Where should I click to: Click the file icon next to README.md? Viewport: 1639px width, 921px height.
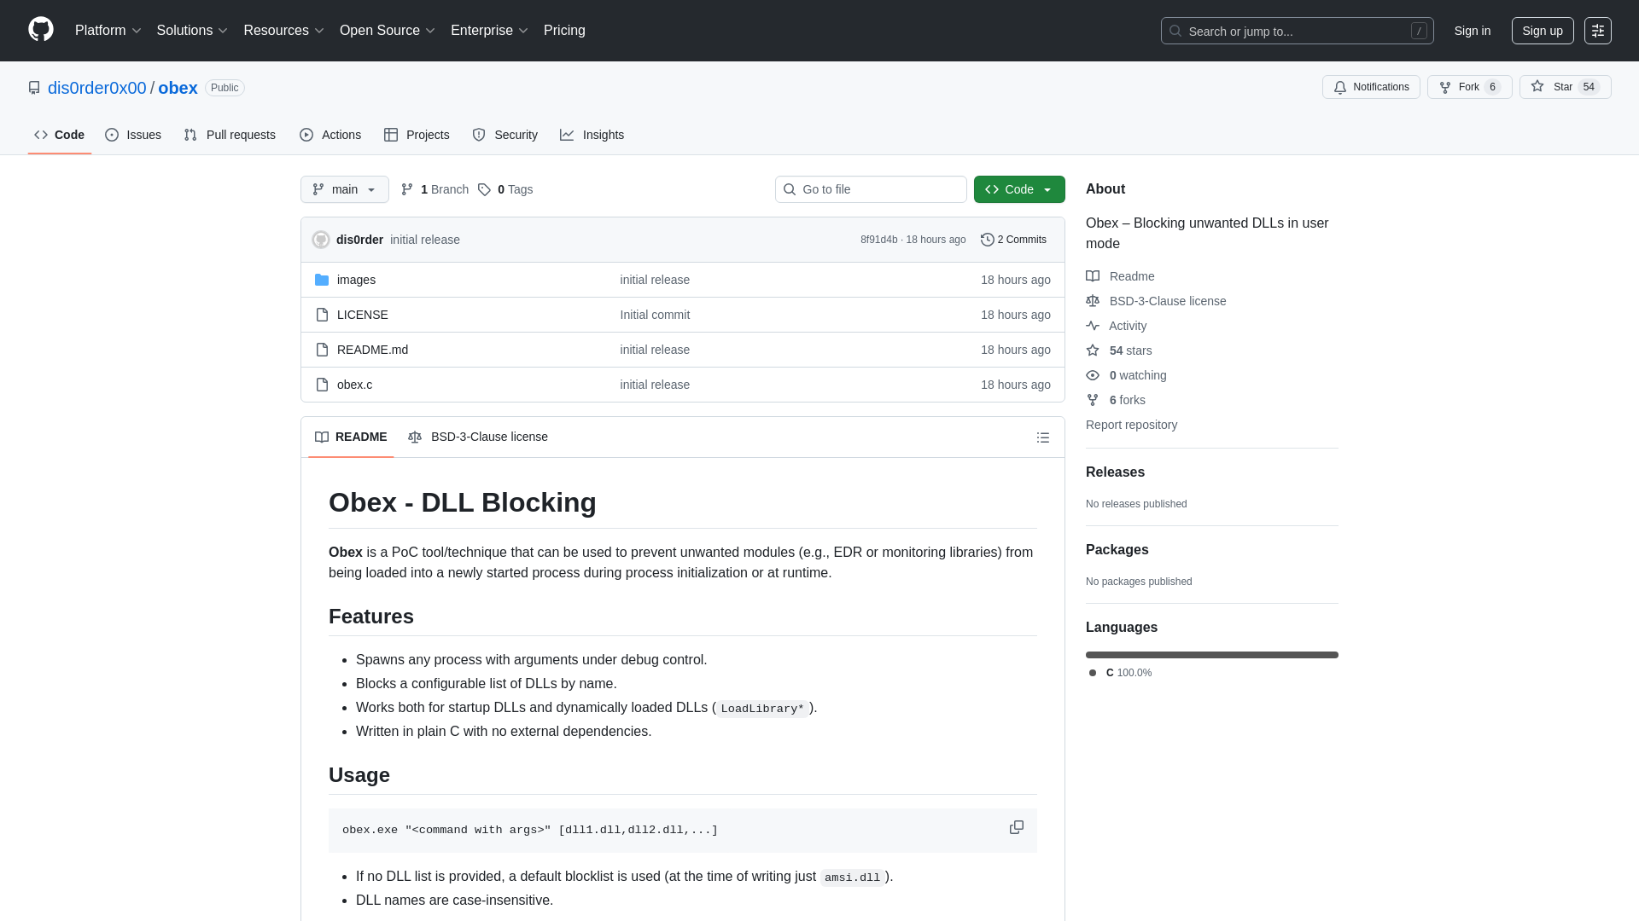coord(322,350)
